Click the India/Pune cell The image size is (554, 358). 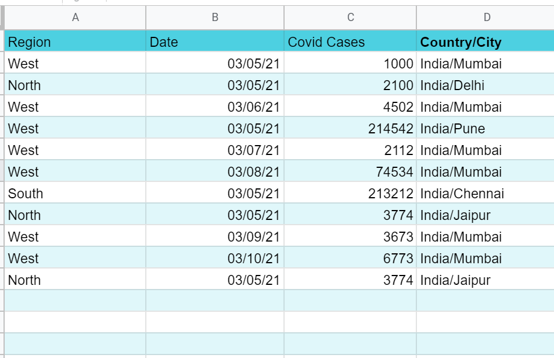(485, 128)
